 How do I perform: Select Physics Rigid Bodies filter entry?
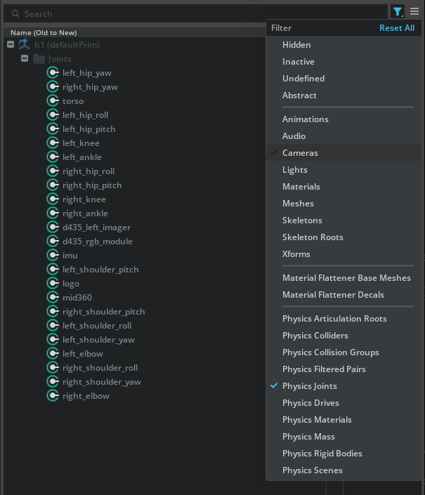click(322, 454)
